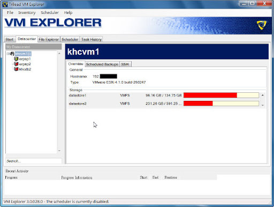Switch to the Task History tab
This screenshot has height=207, width=274.
[x=92, y=40]
